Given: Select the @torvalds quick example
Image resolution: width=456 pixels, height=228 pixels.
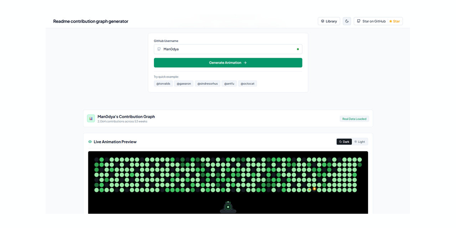Looking at the screenshot, I should click(x=163, y=84).
